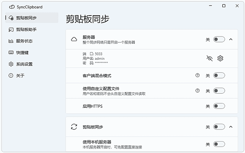Click the 客户端混合模式 label

pos(97,76)
